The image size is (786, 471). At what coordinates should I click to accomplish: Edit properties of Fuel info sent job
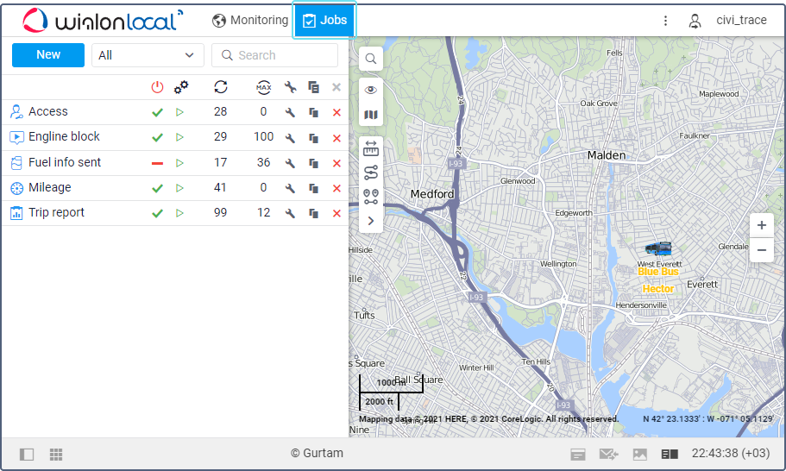(290, 163)
